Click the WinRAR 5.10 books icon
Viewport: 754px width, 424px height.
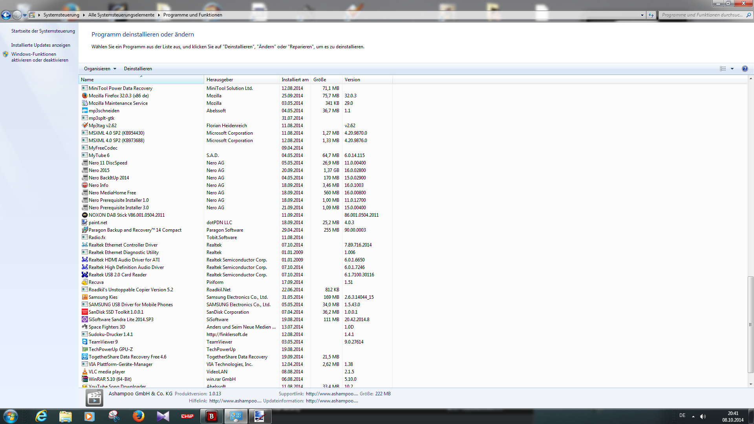point(84,379)
